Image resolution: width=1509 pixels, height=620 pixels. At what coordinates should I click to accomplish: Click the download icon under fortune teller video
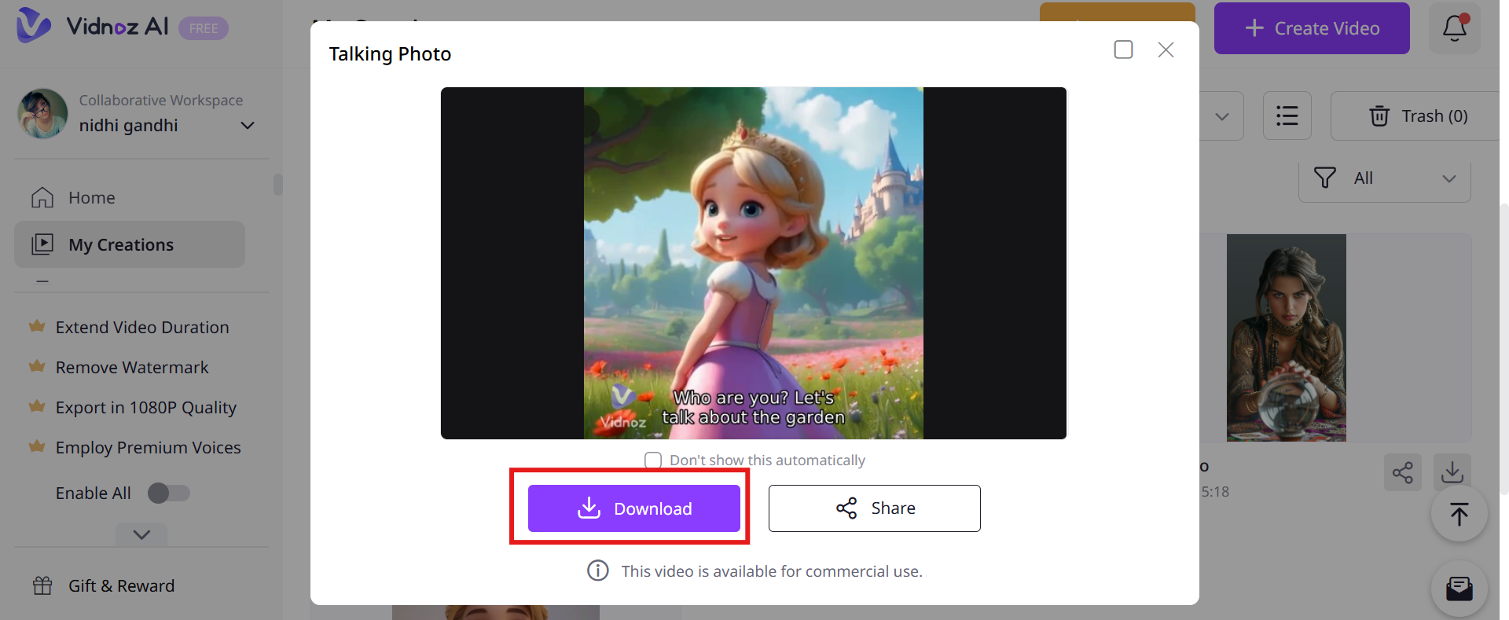pos(1452,472)
